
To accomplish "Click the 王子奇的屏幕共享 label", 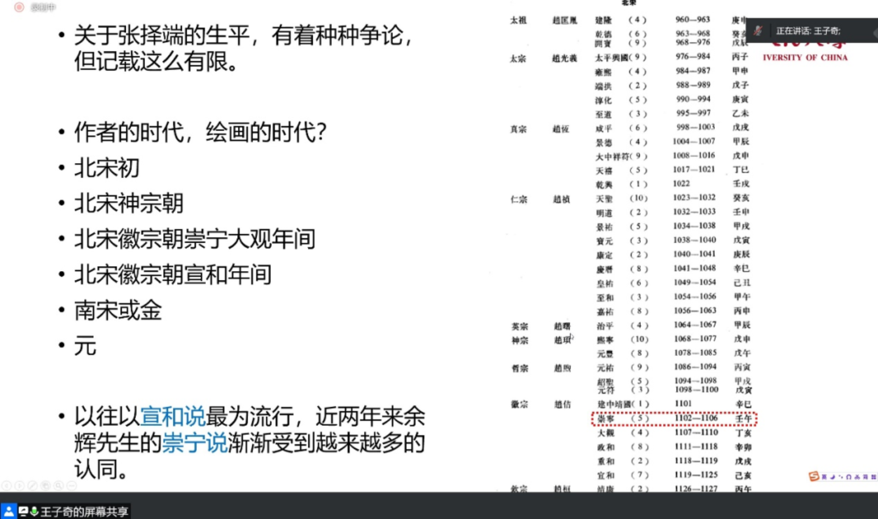I will click(84, 512).
